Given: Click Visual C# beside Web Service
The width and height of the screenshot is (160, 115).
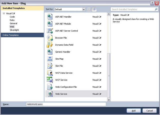Looking at the screenshot, I should click(x=97, y=94).
